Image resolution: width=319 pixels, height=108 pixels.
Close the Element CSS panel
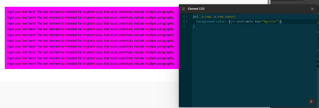point(312,9)
